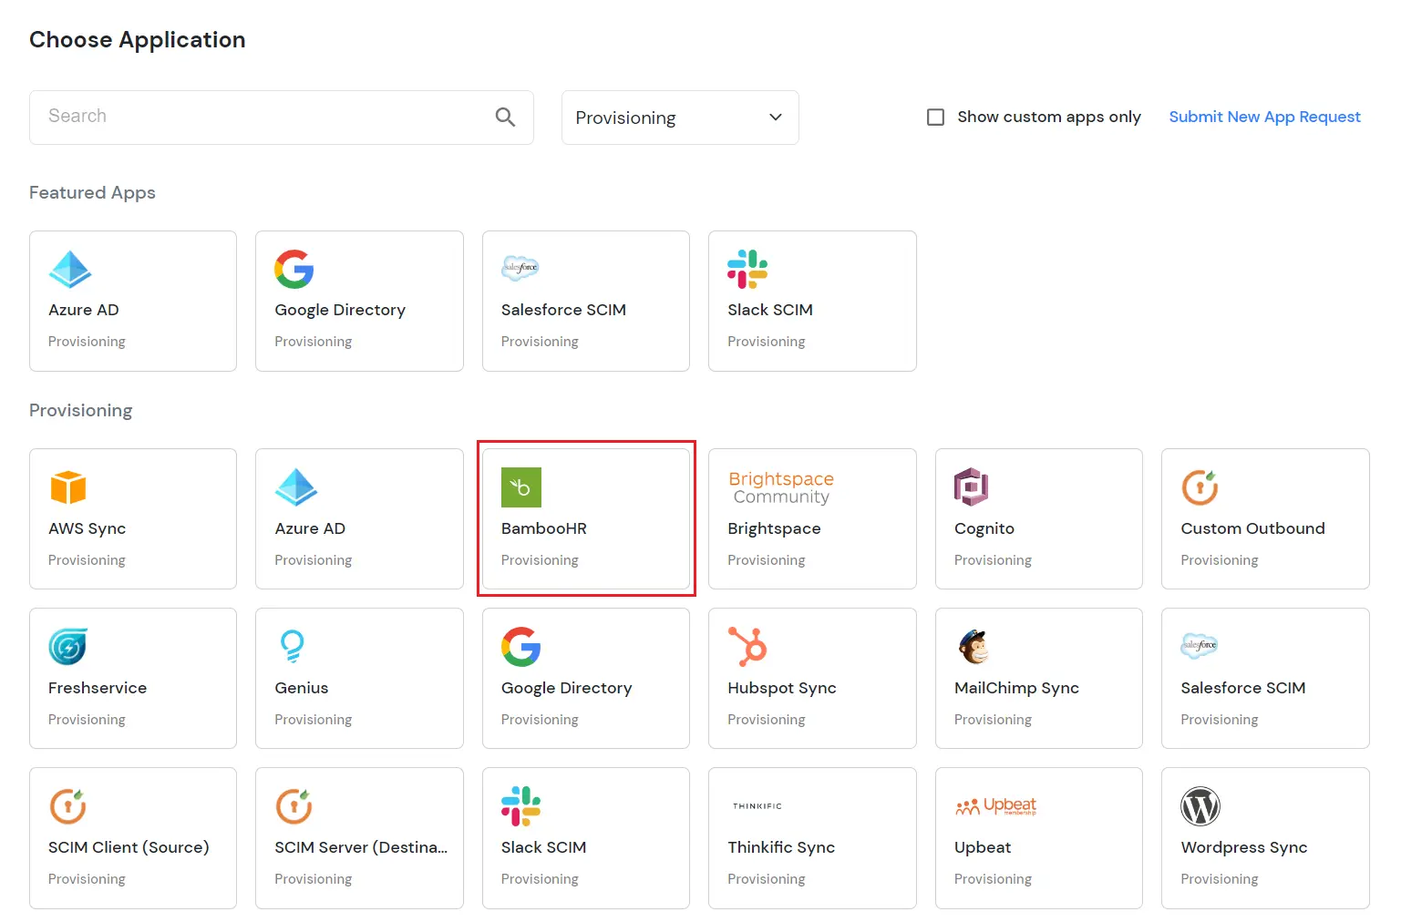Select the SCIM Server (Destina... app name
1401x922 pixels.
(x=361, y=847)
